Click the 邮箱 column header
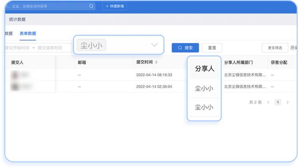Viewport: 298px width, 168px height. [x=82, y=62]
